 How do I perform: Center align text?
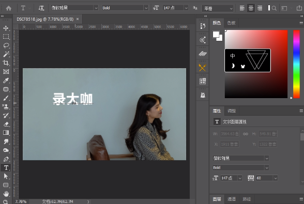(251, 8)
